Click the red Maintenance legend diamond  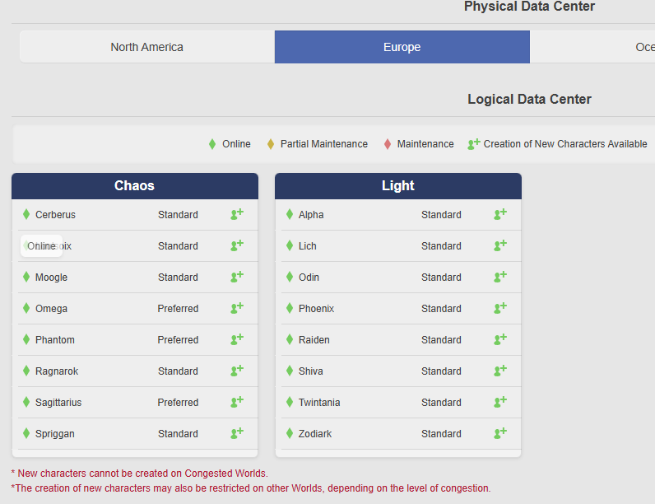(388, 144)
